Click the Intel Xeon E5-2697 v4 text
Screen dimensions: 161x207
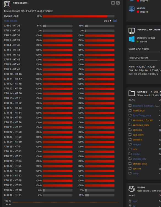(x=28, y=11)
